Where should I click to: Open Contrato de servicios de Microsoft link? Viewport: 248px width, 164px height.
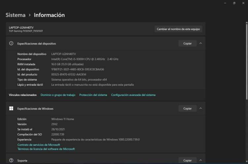point(39,145)
